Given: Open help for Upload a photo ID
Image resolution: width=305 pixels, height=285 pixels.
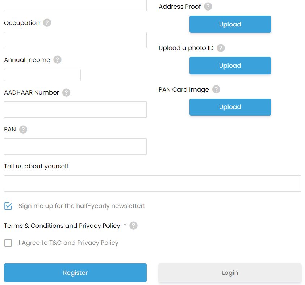Looking at the screenshot, I should (221, 48).
